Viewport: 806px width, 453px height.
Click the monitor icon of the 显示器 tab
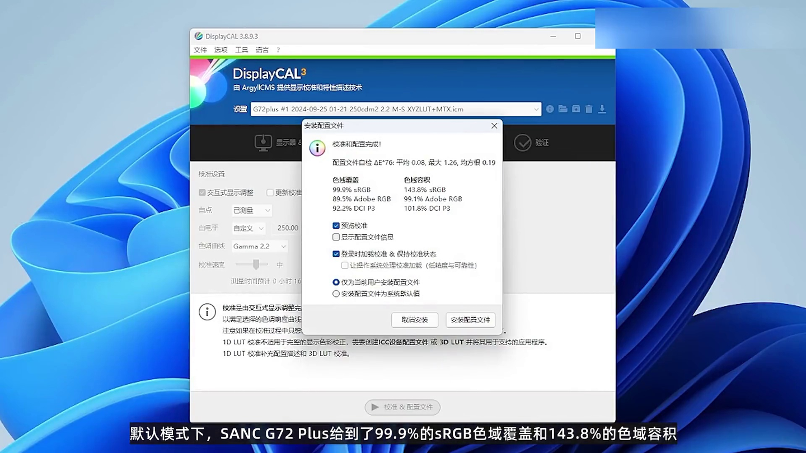coord(263,143)
